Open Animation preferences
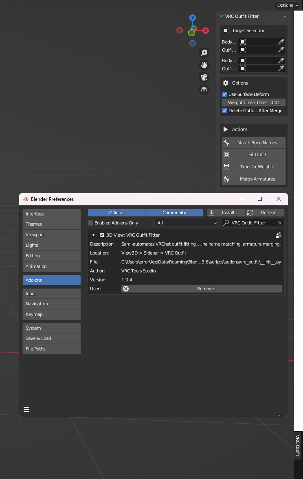The image size is (303, 479). click(52, 266)
